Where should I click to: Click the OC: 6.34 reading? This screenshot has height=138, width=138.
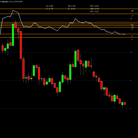tap(94, 6)
